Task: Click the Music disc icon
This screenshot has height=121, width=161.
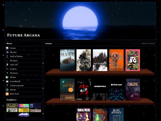Action: click(x=7, y=77)
